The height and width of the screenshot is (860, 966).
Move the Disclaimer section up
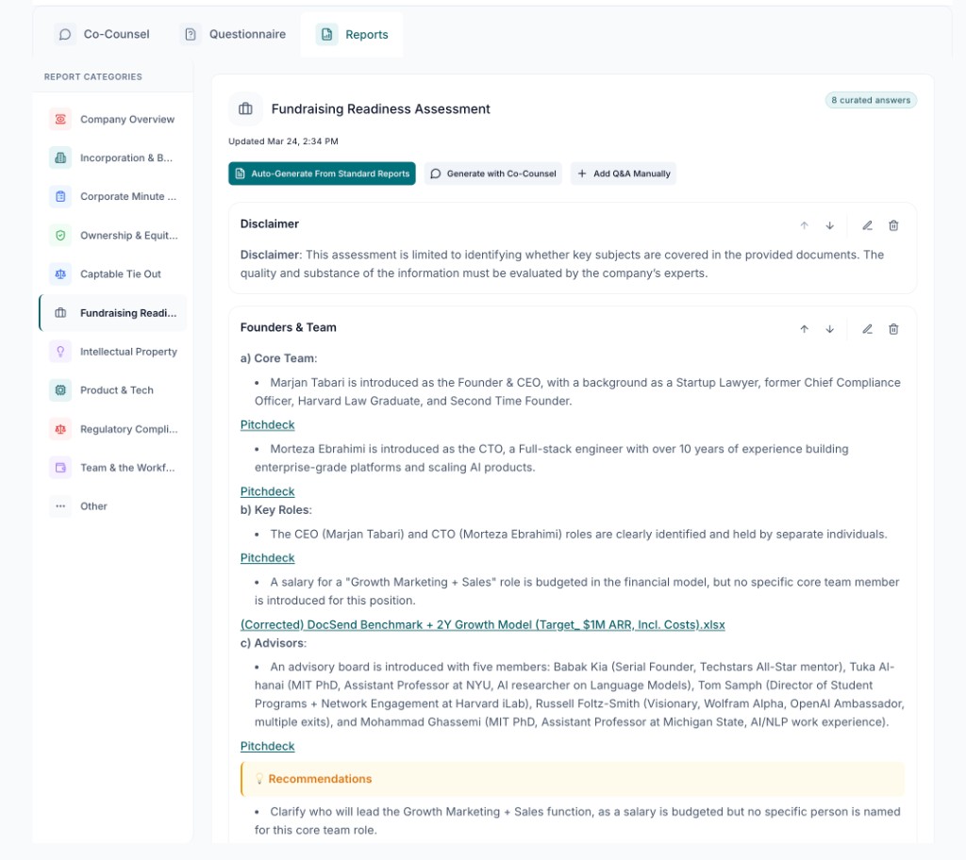pos(804,225)
